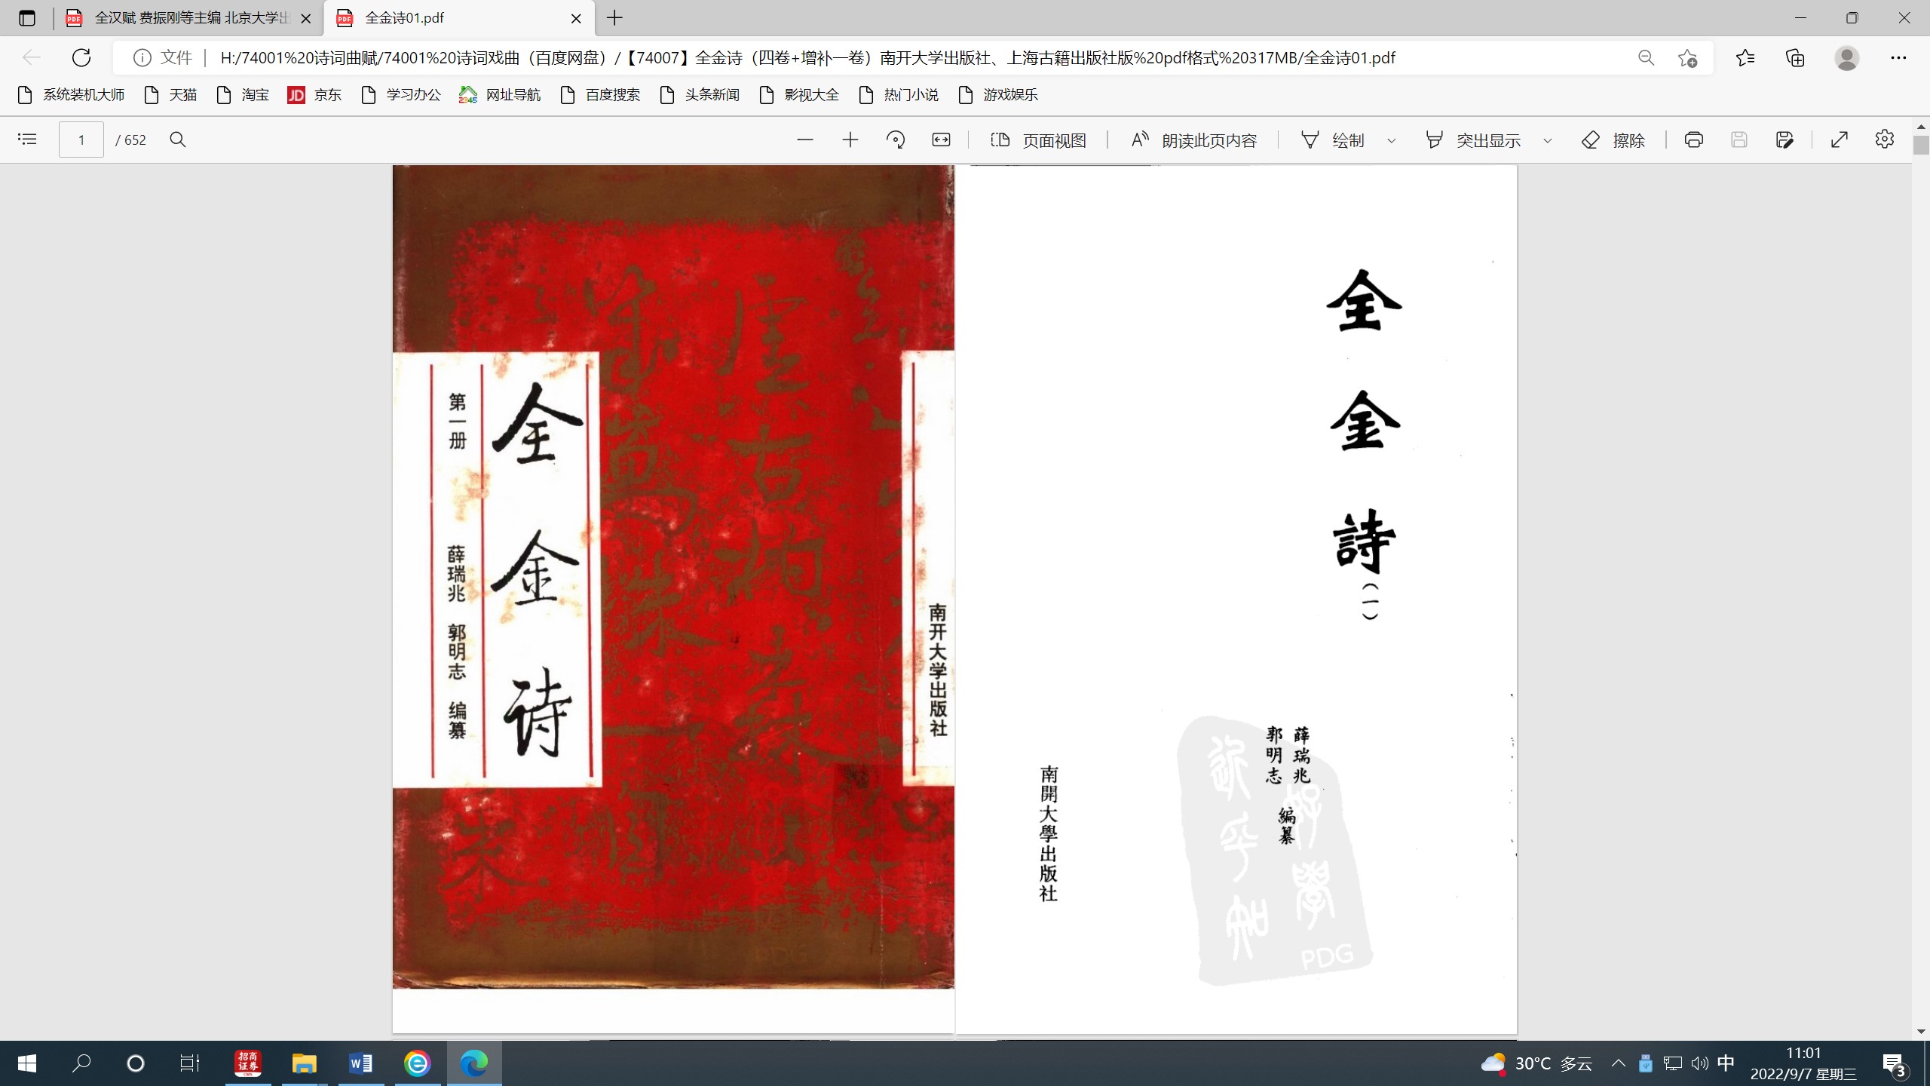Image resolution: width=1930 pixels, height=1086 pixels.
Task: Click the vertical scrollbar thumb
Action: (x=1921, y=145)
